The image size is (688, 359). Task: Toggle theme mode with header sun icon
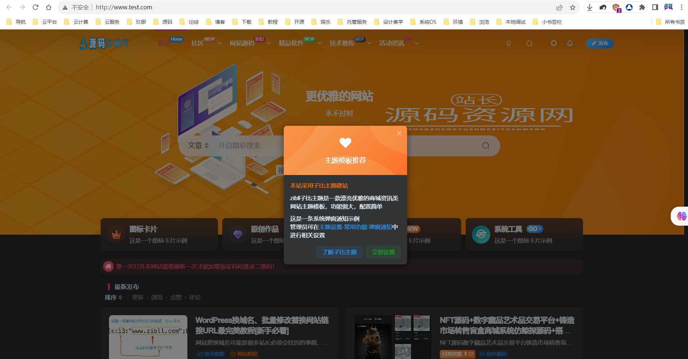[554, 43]
